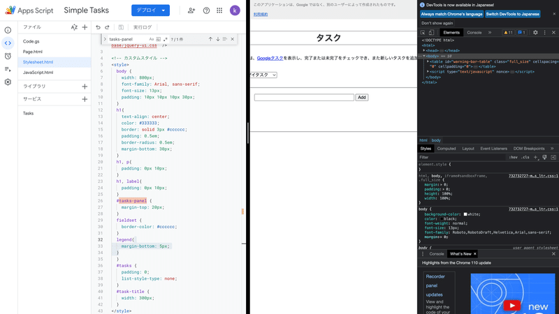Expand the head element node
This screenshot has height=314, width=559.
tap(424, 50)
